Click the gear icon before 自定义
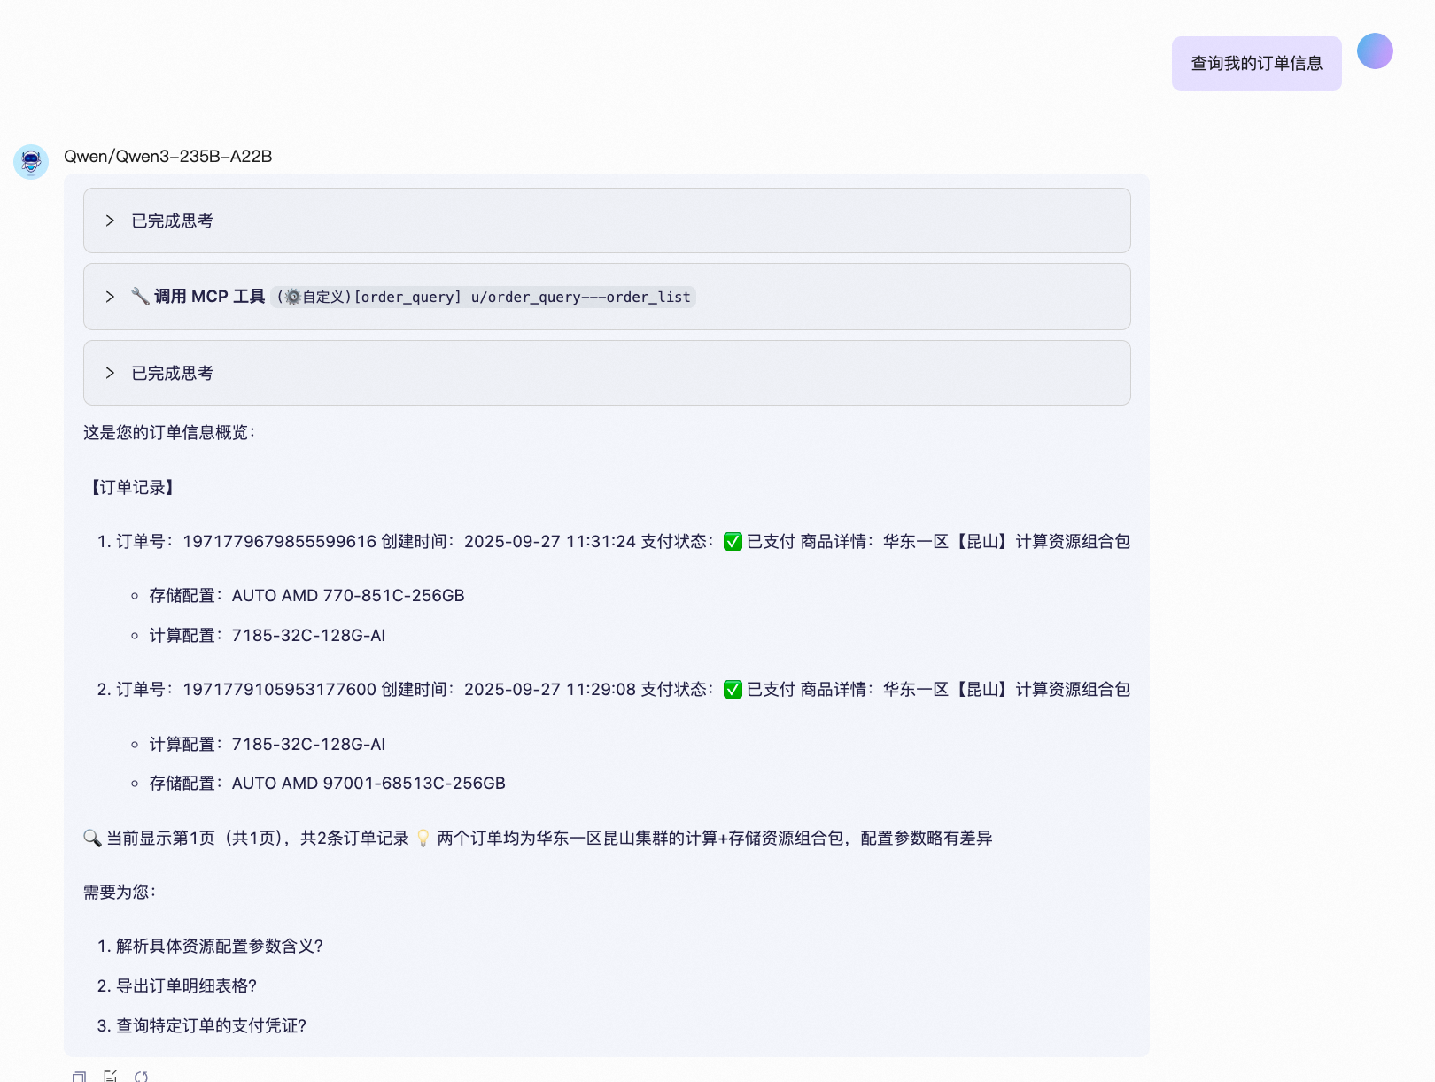 [292, 297]
